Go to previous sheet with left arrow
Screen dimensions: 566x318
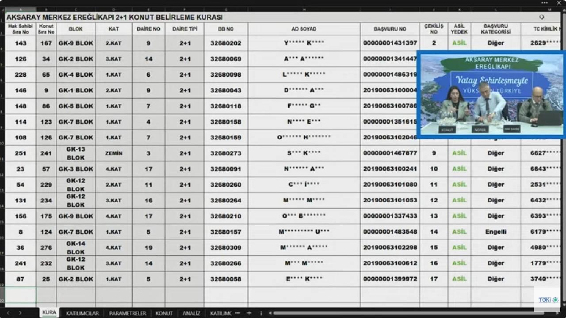tap(8, 313)
